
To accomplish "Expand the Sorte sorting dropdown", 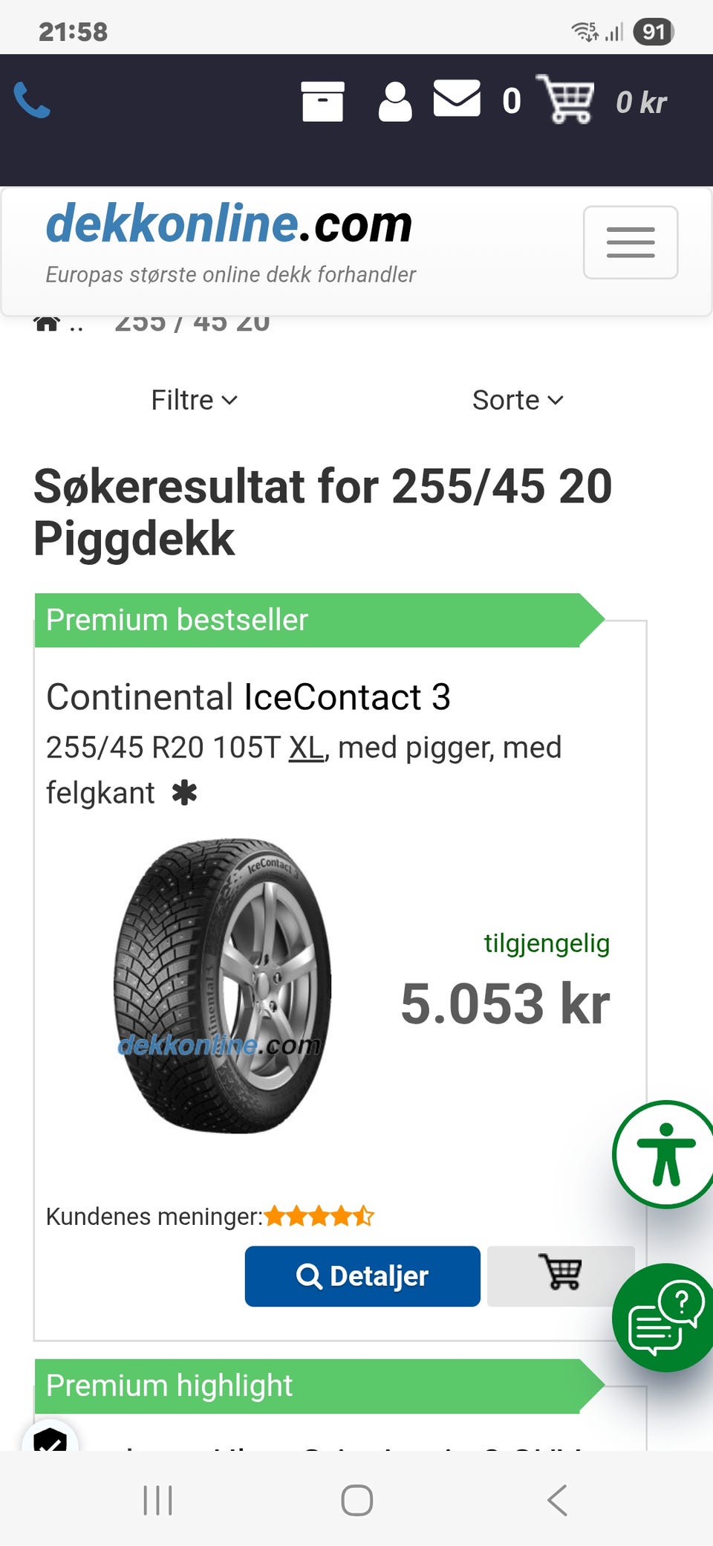I will 518,400.
